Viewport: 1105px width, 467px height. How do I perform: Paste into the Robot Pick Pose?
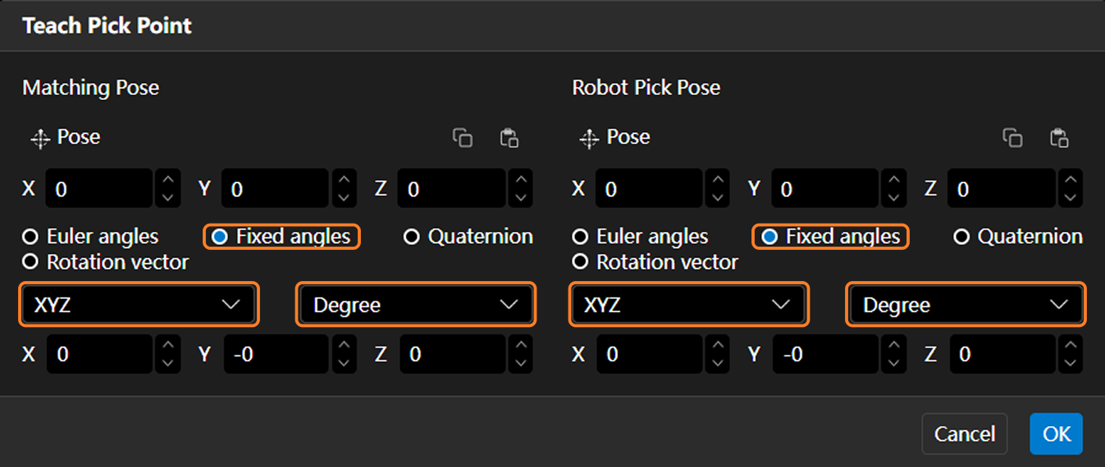1059,138
